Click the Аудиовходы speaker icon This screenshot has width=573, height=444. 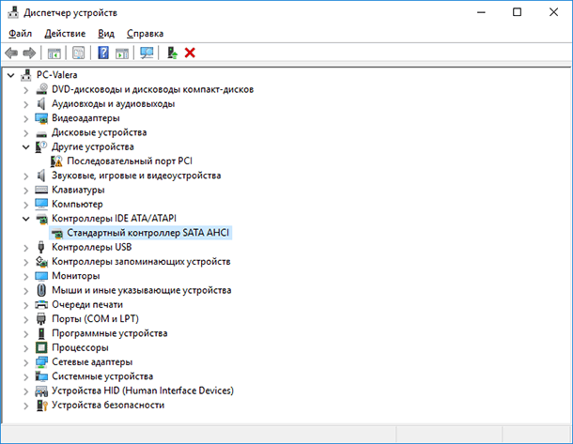click(x=41, y=103)
